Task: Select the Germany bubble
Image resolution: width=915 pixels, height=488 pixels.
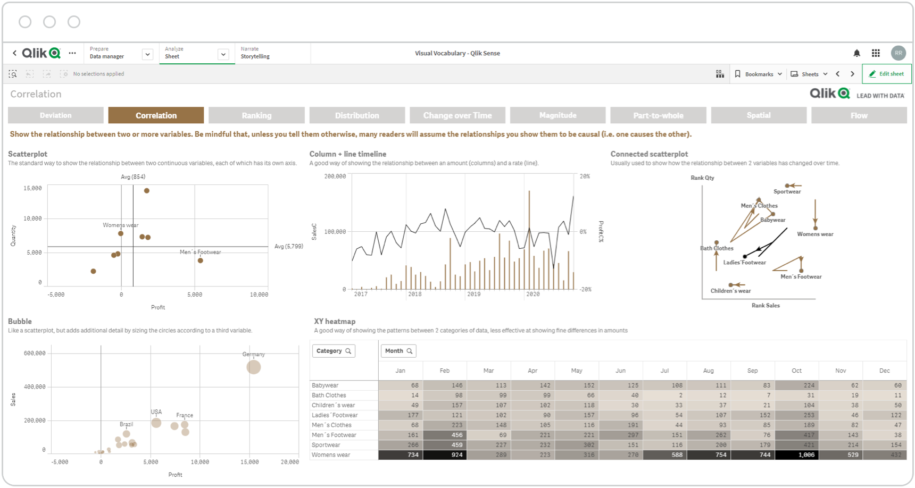Action: tap(254, 367)
